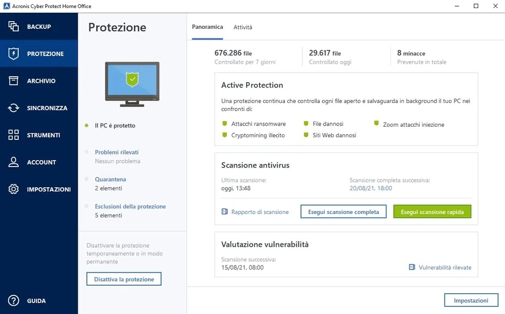Click '2 elementi' under Quarantena
The image size is (505, 314).
pyautogui.click(x=109, y=188)
